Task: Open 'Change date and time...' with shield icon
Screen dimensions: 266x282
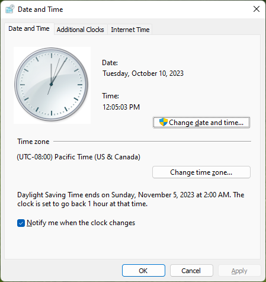Action: 201,123
